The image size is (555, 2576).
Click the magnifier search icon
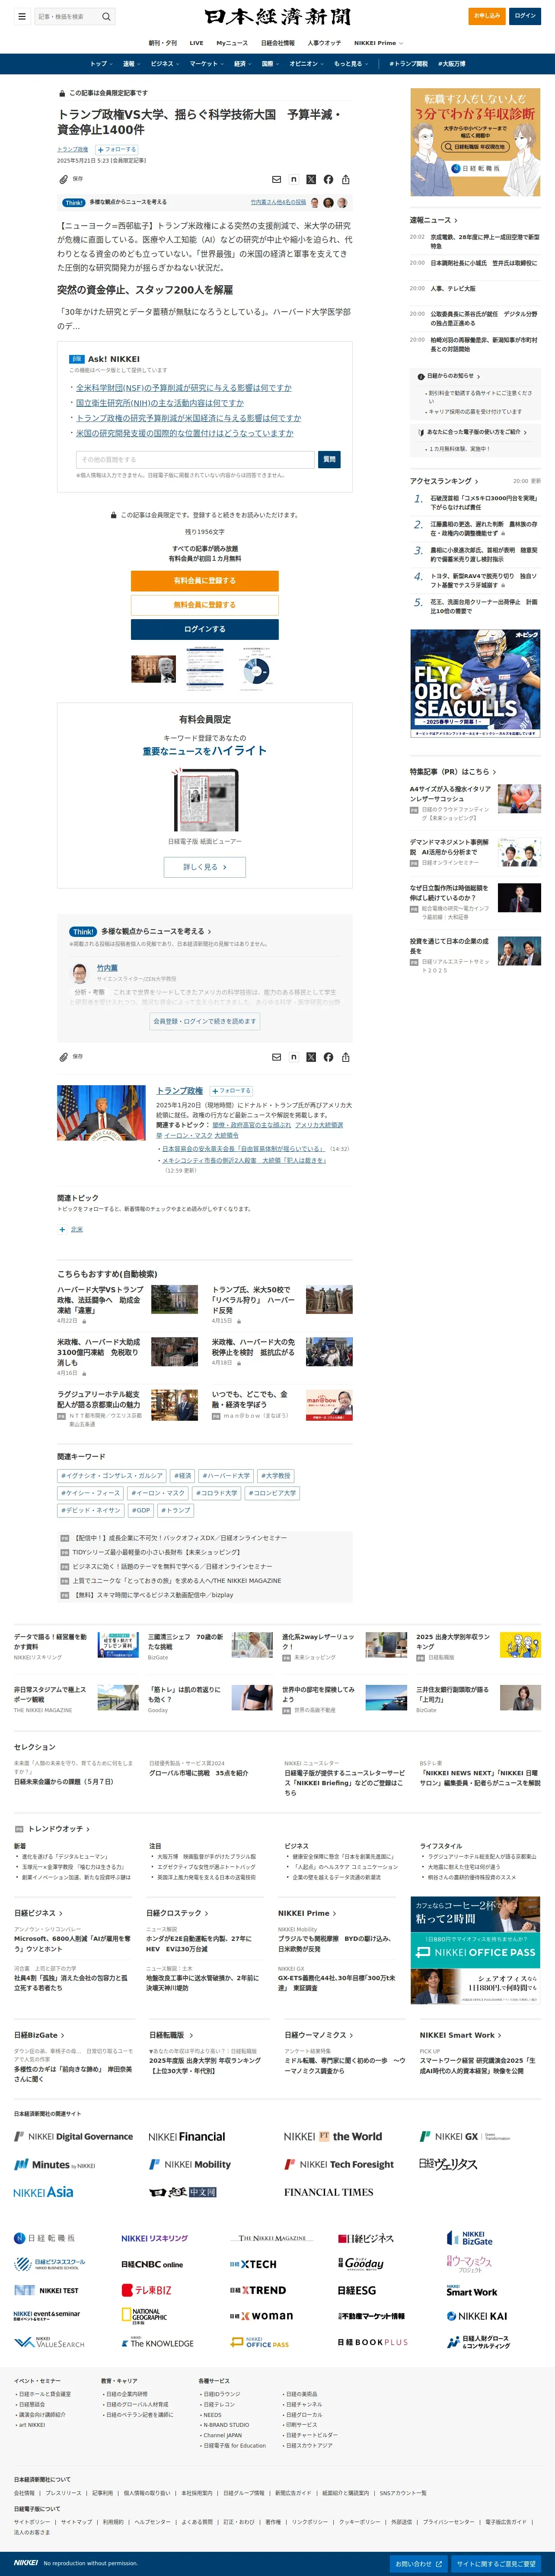pos(106,16)
